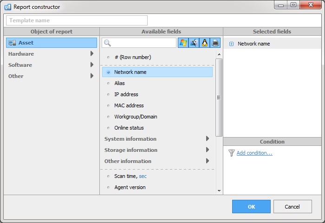Expand the Network name selected field
This screenshot has height=223, width=325.
click(x=231, y=44)
